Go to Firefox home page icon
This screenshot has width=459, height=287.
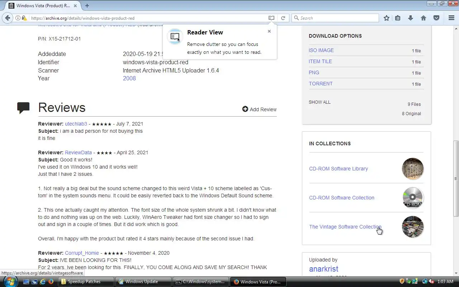tap(423, 18)
